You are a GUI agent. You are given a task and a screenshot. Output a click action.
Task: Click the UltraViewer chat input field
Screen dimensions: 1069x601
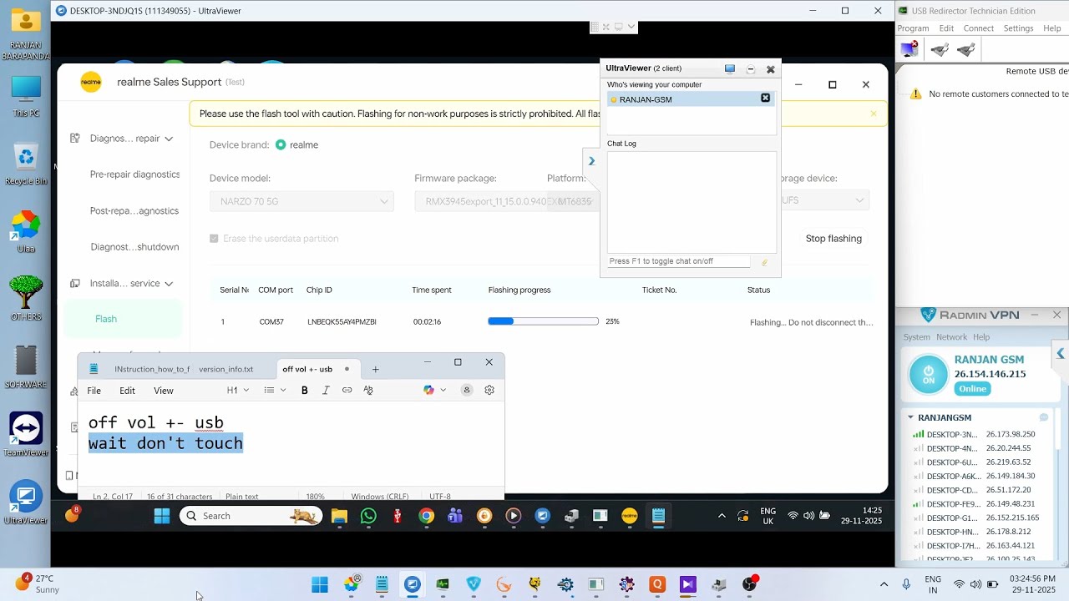tap(679, 261)
